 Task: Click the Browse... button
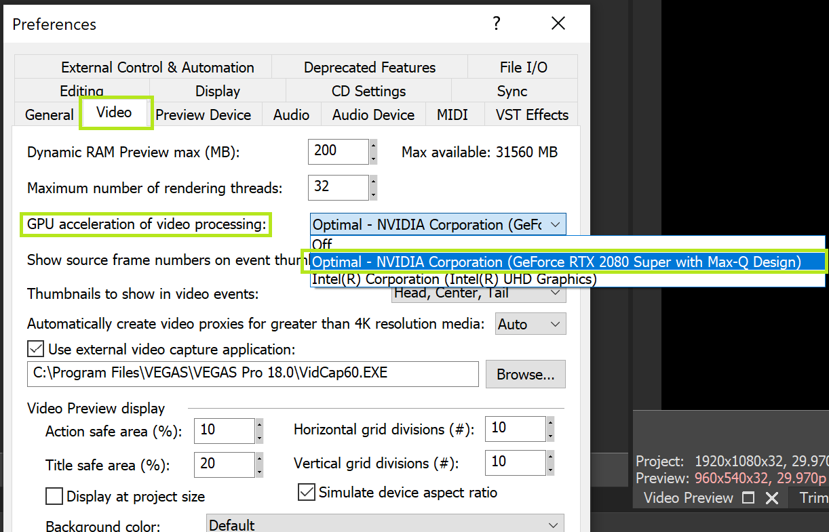click(x=526, y=374)
